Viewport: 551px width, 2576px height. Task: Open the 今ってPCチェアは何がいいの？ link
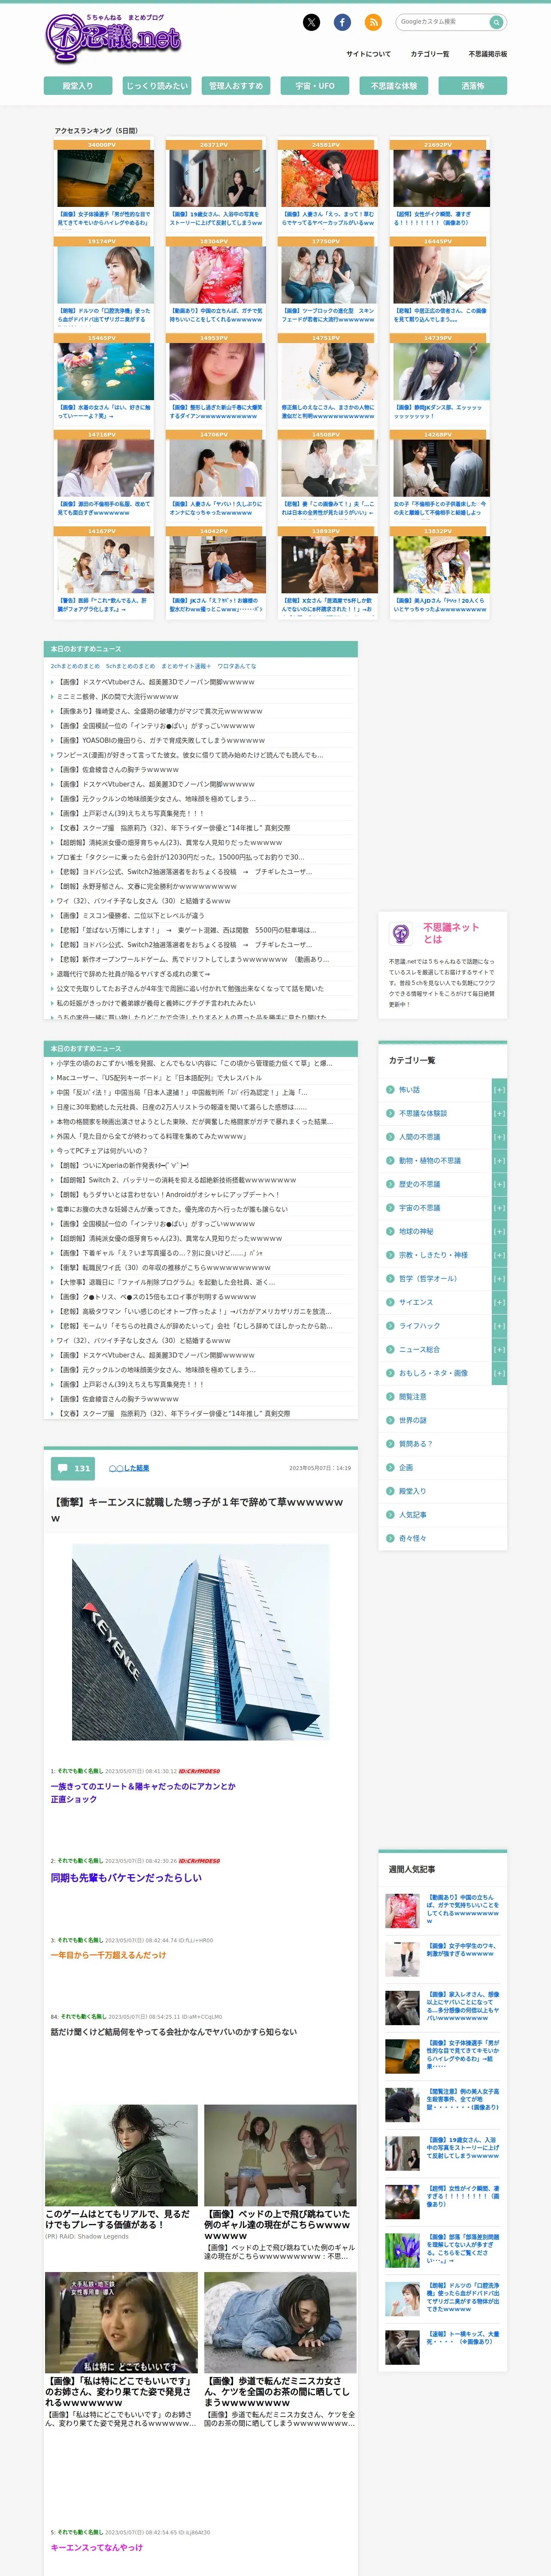[102, 1150]
